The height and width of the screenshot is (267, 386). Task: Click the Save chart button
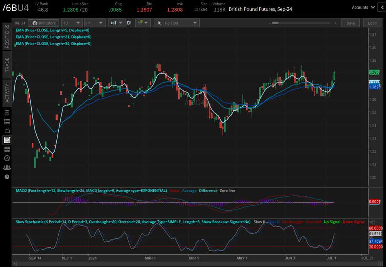click(x=350, y=23)
